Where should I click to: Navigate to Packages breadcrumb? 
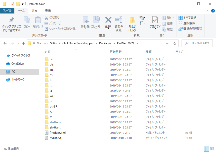(x=105, y=43)
